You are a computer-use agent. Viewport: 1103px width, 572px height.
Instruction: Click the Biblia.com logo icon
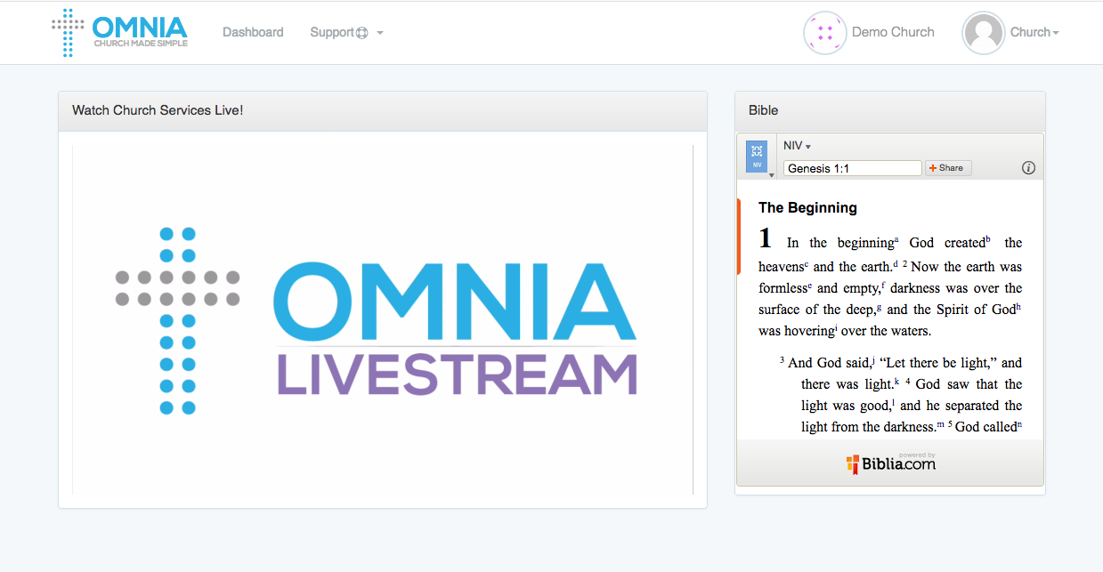pyautogui.click(x=851, y=463)
